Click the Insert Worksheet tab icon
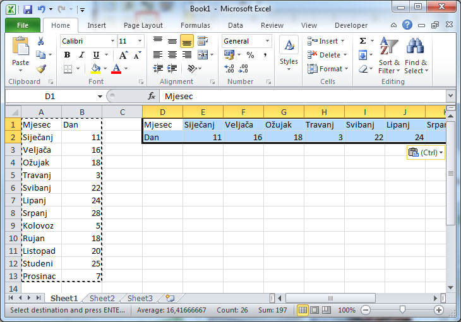This screenshot has height=322, width=461. tap(170, 298)
